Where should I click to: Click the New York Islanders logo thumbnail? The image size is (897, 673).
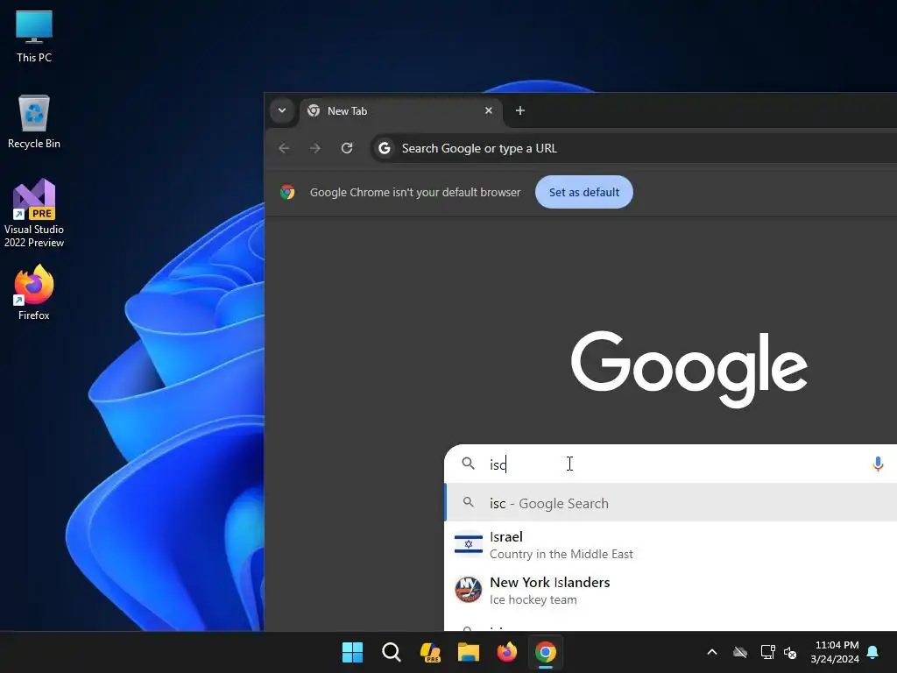tap(468, 590)
